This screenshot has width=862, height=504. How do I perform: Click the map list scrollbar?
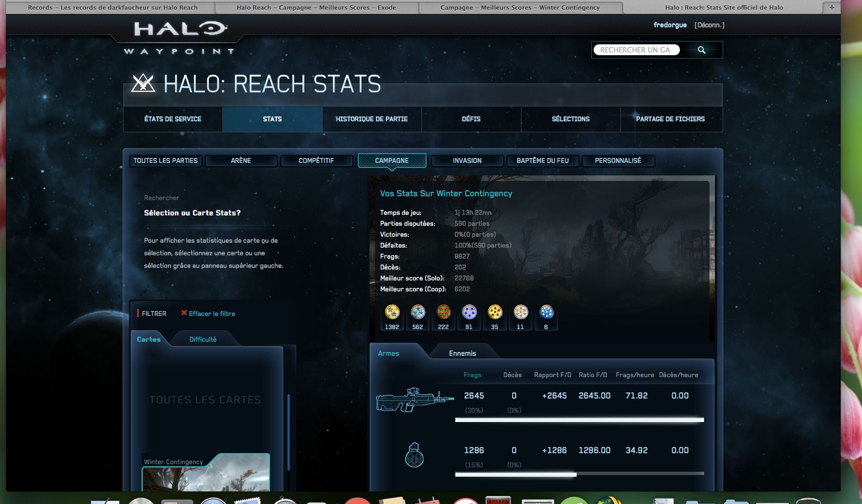pos(288,432)
